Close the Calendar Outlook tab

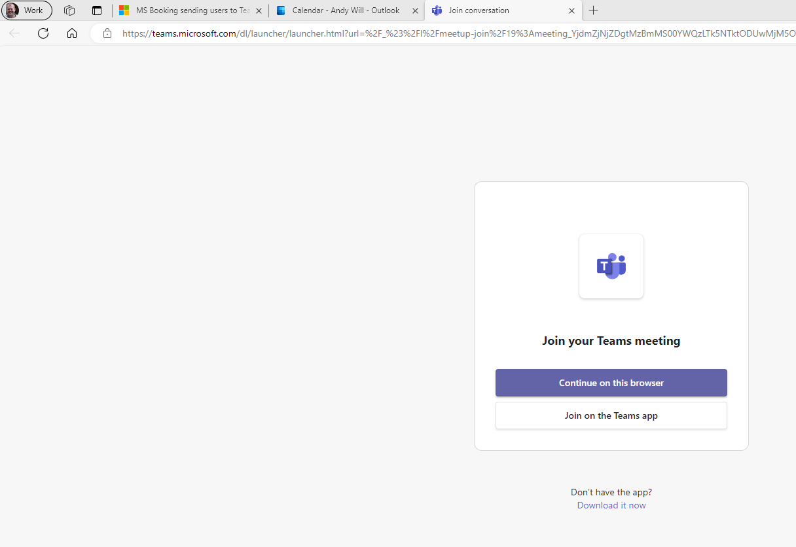tap(415, 10)
